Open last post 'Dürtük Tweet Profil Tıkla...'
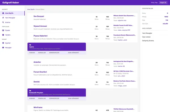Image resolution: width=170 pixels, height=112 pixels. point(123,26)
